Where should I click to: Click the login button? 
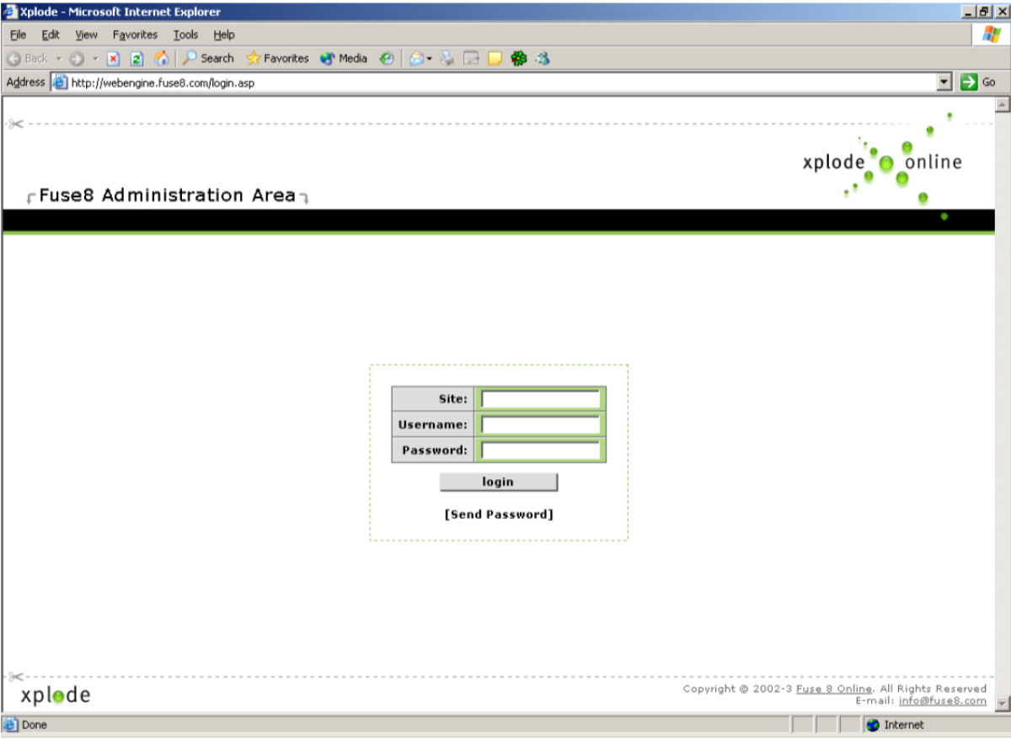(x=498, y=482)
